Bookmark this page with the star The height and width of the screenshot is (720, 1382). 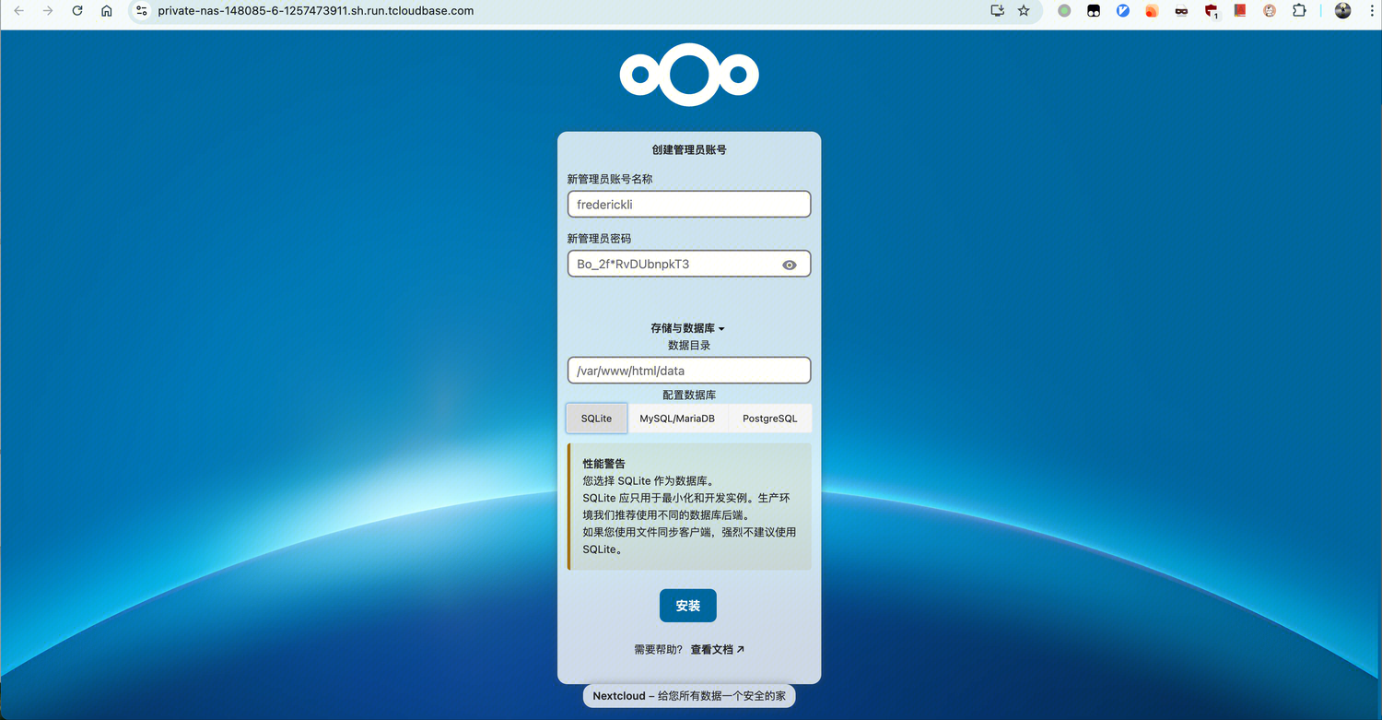coord(1024,11)
